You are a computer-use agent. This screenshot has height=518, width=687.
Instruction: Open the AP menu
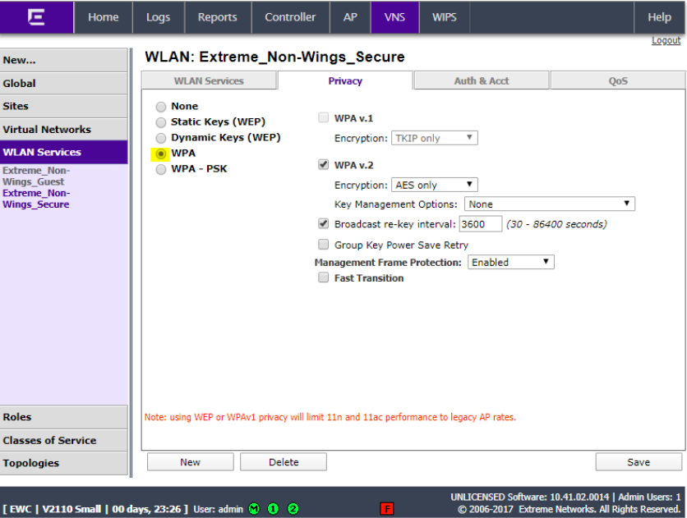pyautogui.click(x=350, y=17)
